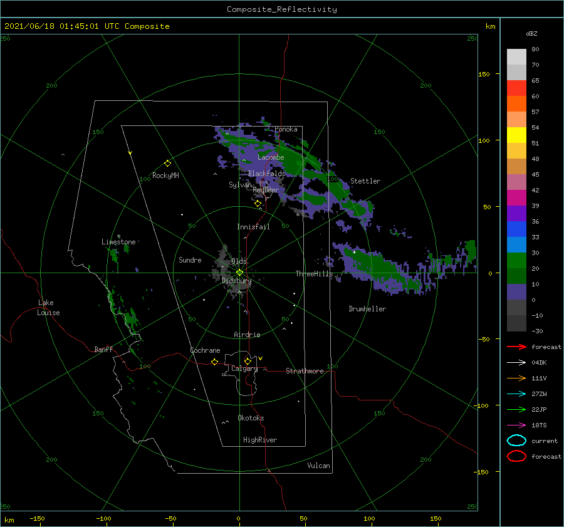Click the yellow diamond marker above RockyMH
The width and height of the screenshot is (564, 527).
[x=167, y=164]
